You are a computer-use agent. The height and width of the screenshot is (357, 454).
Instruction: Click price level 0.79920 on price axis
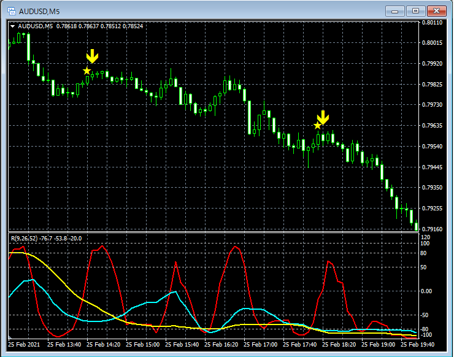click(432, 64)
